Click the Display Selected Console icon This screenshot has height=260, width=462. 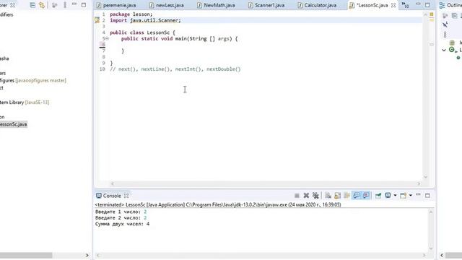click(388, 196)
